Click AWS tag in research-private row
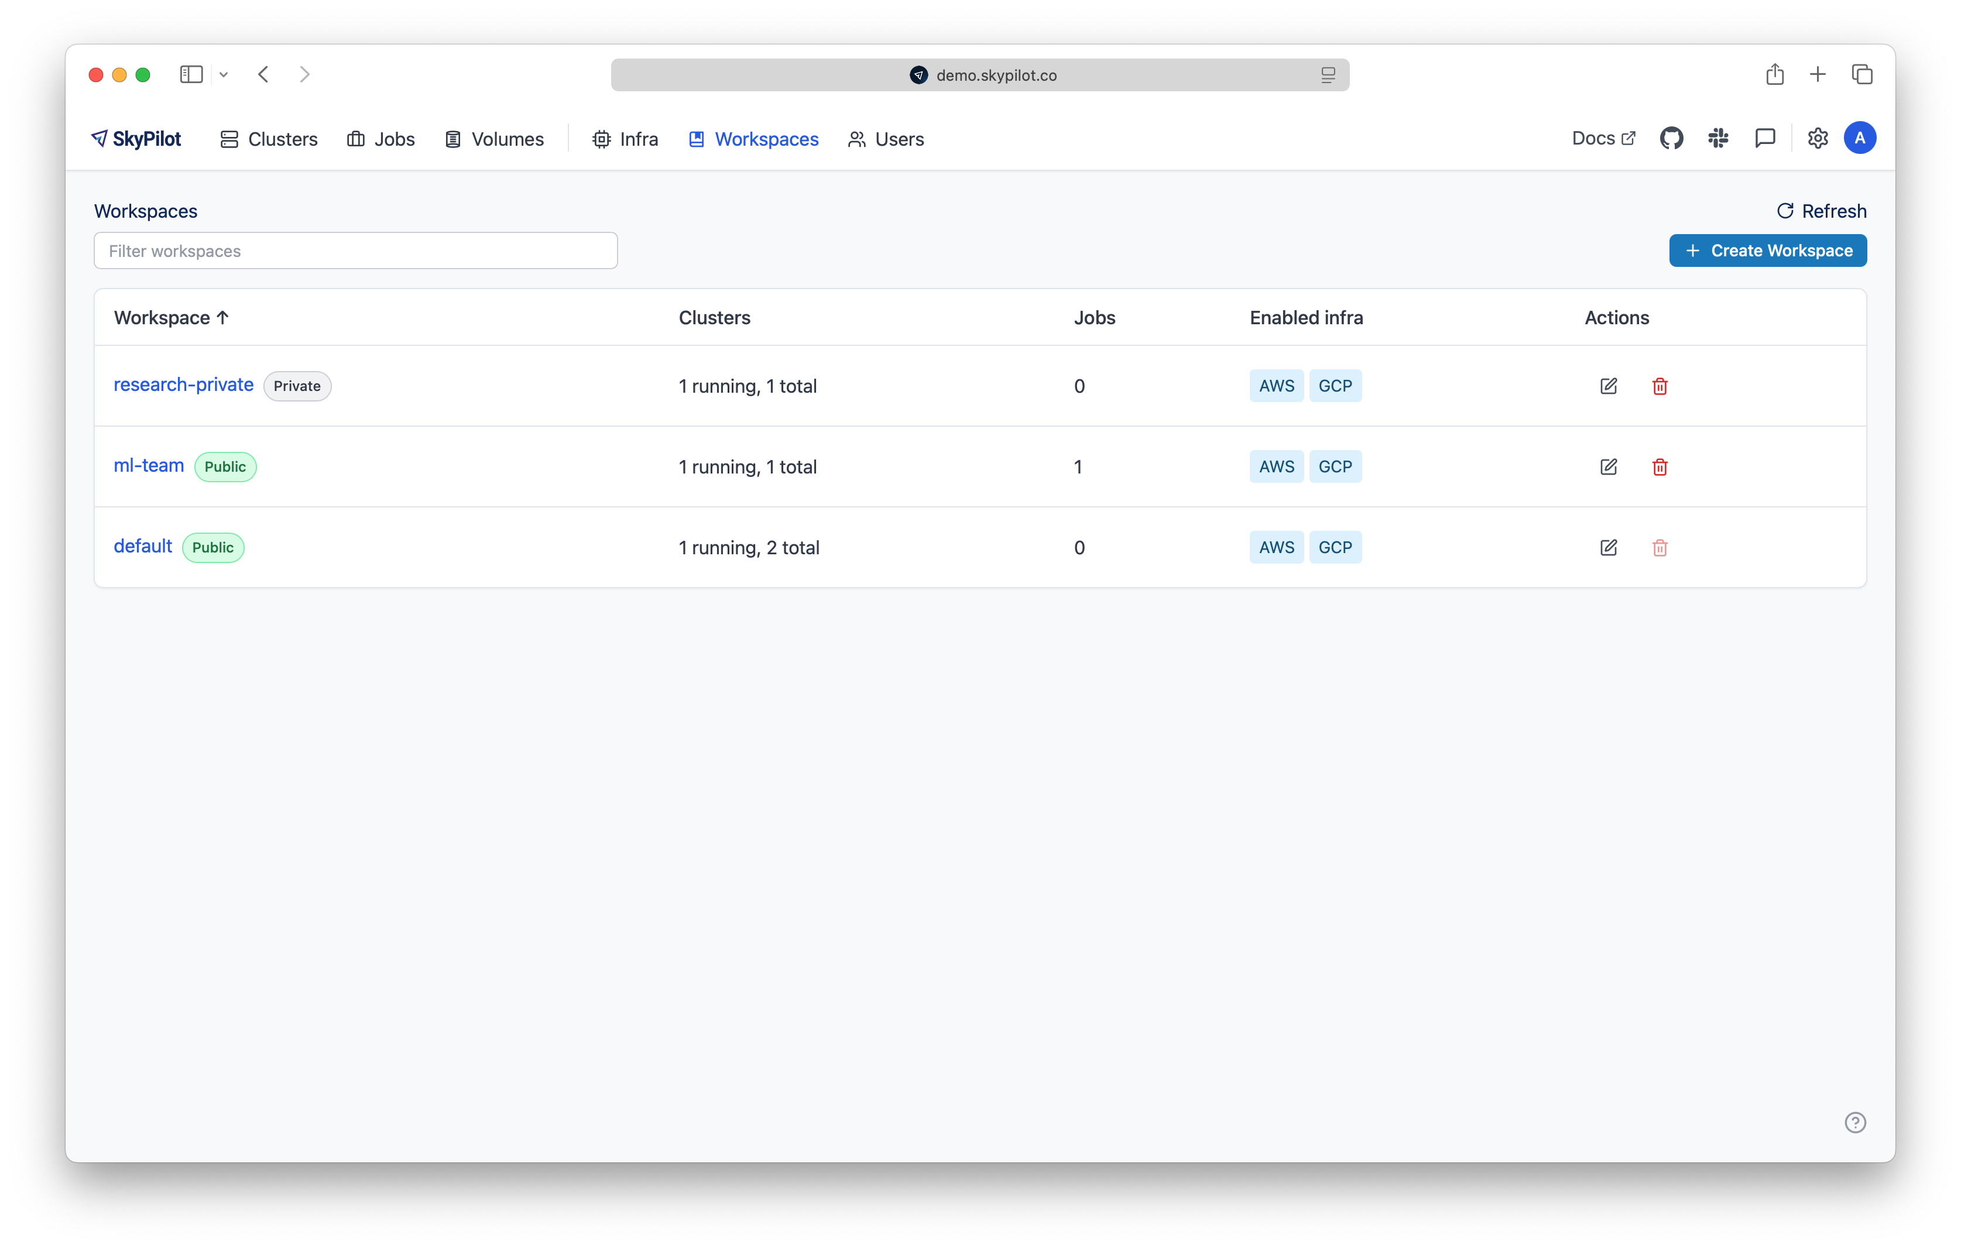The height and width of the screenshot is (1249, 1961). point(1276,386)
